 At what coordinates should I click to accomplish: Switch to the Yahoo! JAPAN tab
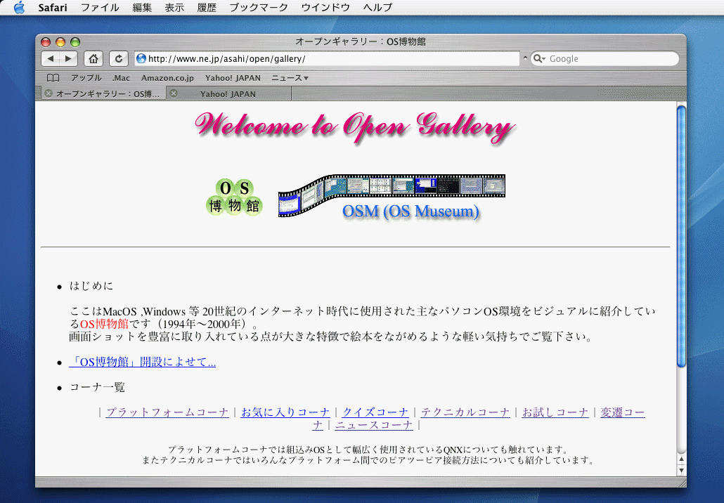tap(229, 93)
